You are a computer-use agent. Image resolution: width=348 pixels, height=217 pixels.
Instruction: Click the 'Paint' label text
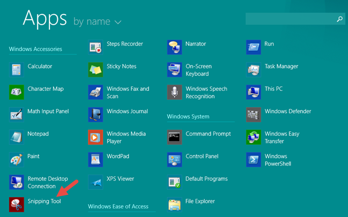33,156
